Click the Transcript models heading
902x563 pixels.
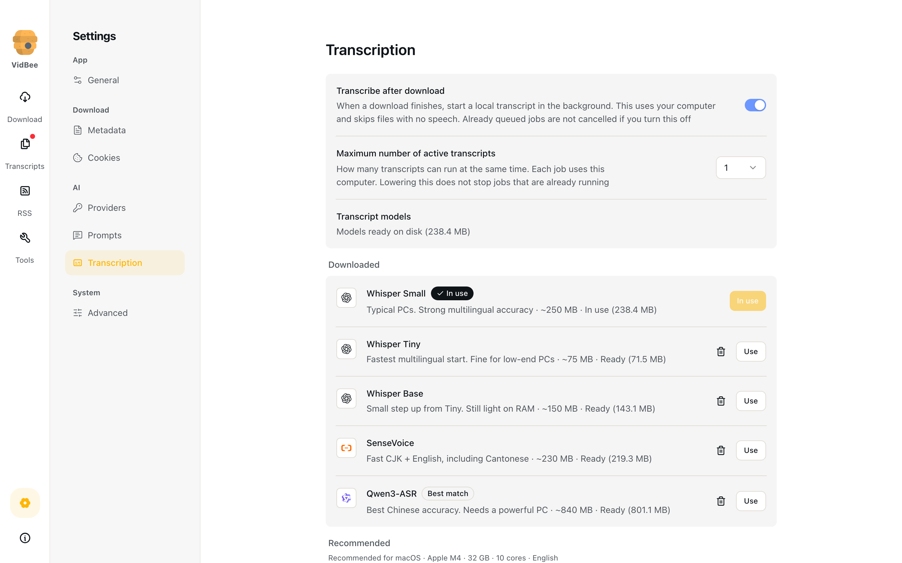pos(373,216)
